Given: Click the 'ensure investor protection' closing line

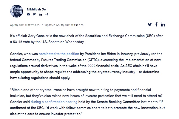Looking at the screenshot, I should click(61, 114).
